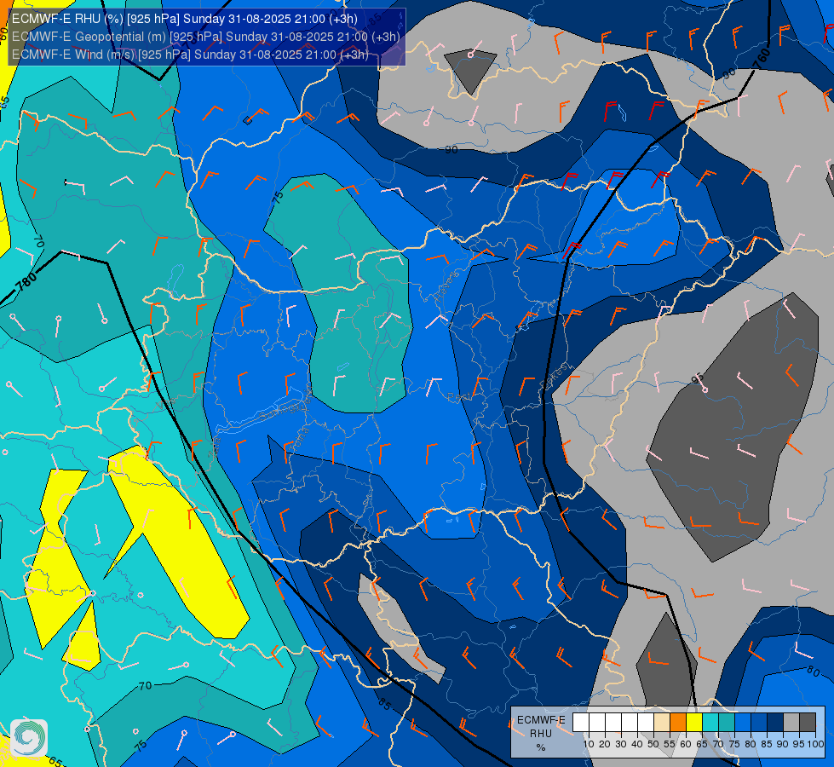Click the legend tick label 40

[x=637, y=744]
